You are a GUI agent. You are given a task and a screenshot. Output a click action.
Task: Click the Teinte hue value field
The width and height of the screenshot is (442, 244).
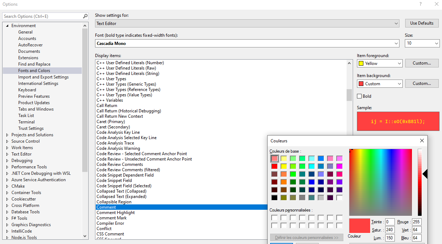[390, 222]
